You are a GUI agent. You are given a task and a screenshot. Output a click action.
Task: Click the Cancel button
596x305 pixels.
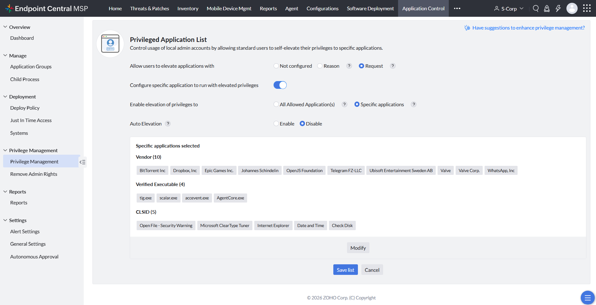coord(372,270)
